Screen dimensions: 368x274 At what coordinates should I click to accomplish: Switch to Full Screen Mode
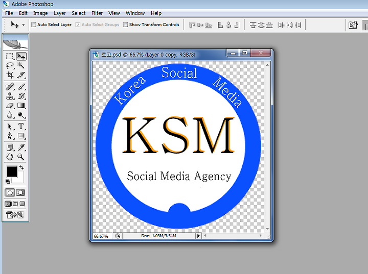click(22, 204)
